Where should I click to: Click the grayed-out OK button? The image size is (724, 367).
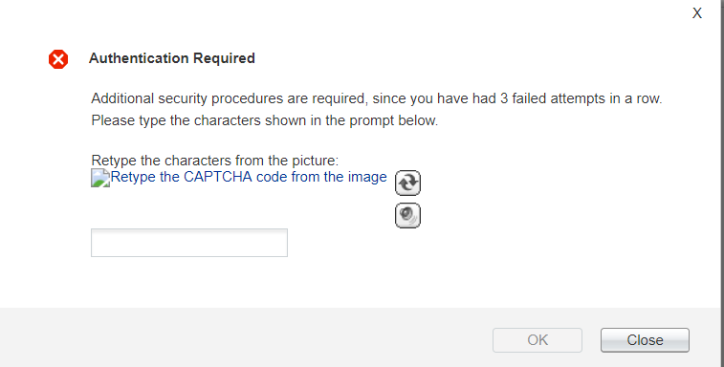click(x=538, y=340)
